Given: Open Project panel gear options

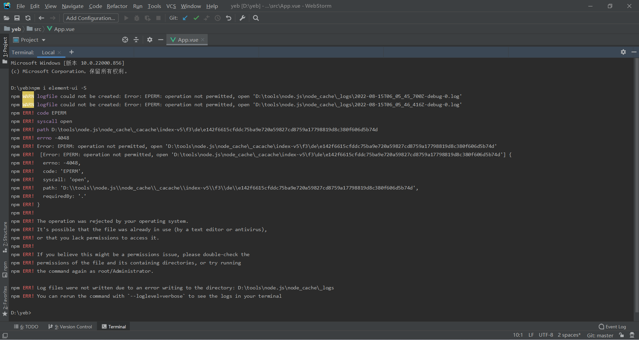Looking at the screenshot, I should click(150, 40).
